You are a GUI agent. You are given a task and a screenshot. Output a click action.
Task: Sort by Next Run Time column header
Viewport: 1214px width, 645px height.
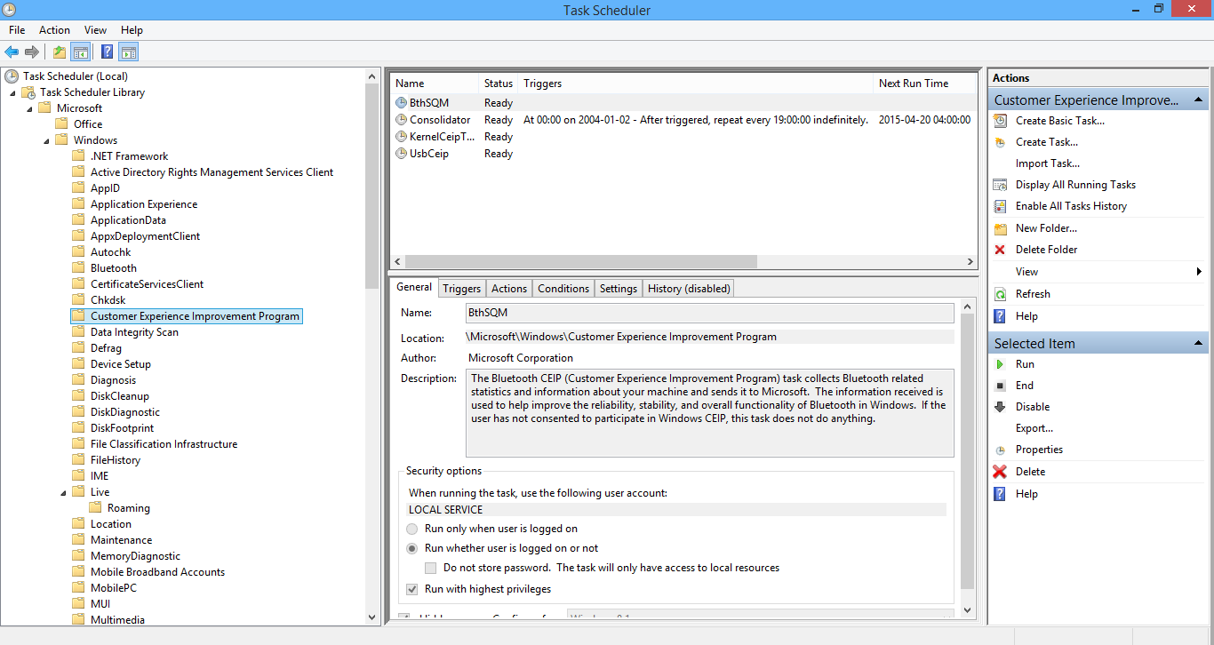click(925, 84)
